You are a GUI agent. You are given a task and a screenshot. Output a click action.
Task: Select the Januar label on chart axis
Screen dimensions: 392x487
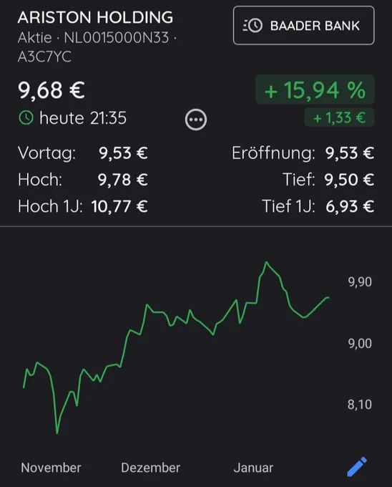tap(253, 468)
